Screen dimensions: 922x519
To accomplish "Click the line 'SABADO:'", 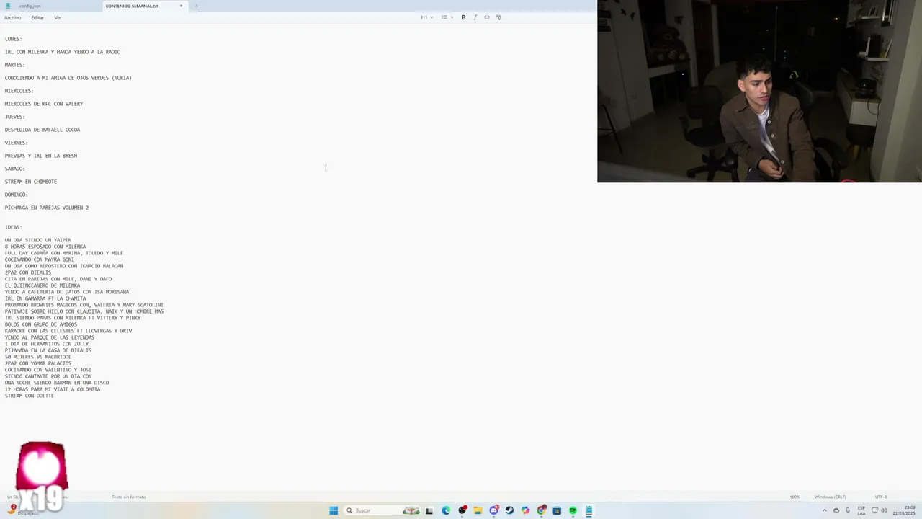I will [x=15, y=169].
